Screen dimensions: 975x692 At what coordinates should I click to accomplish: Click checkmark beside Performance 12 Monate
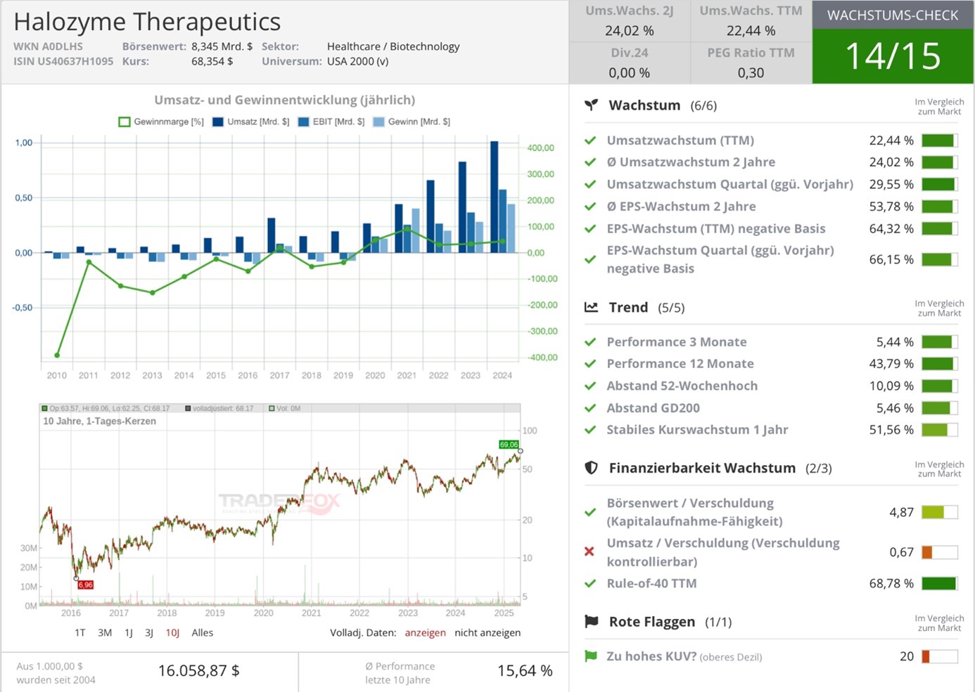(590, 364)
